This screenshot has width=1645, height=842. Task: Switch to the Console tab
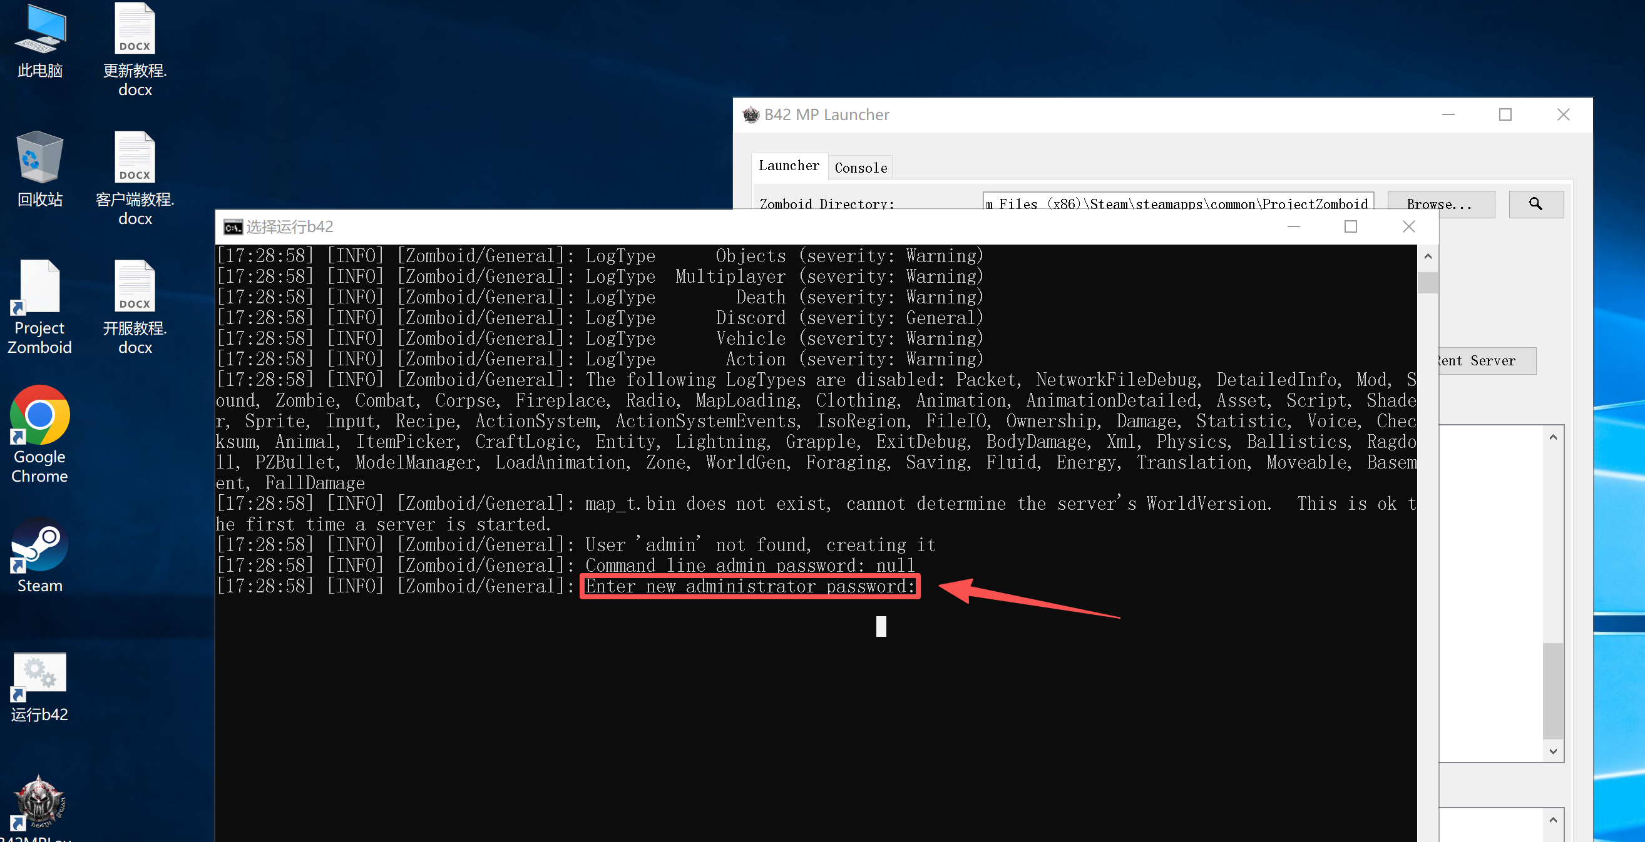[x=860, y=168]
